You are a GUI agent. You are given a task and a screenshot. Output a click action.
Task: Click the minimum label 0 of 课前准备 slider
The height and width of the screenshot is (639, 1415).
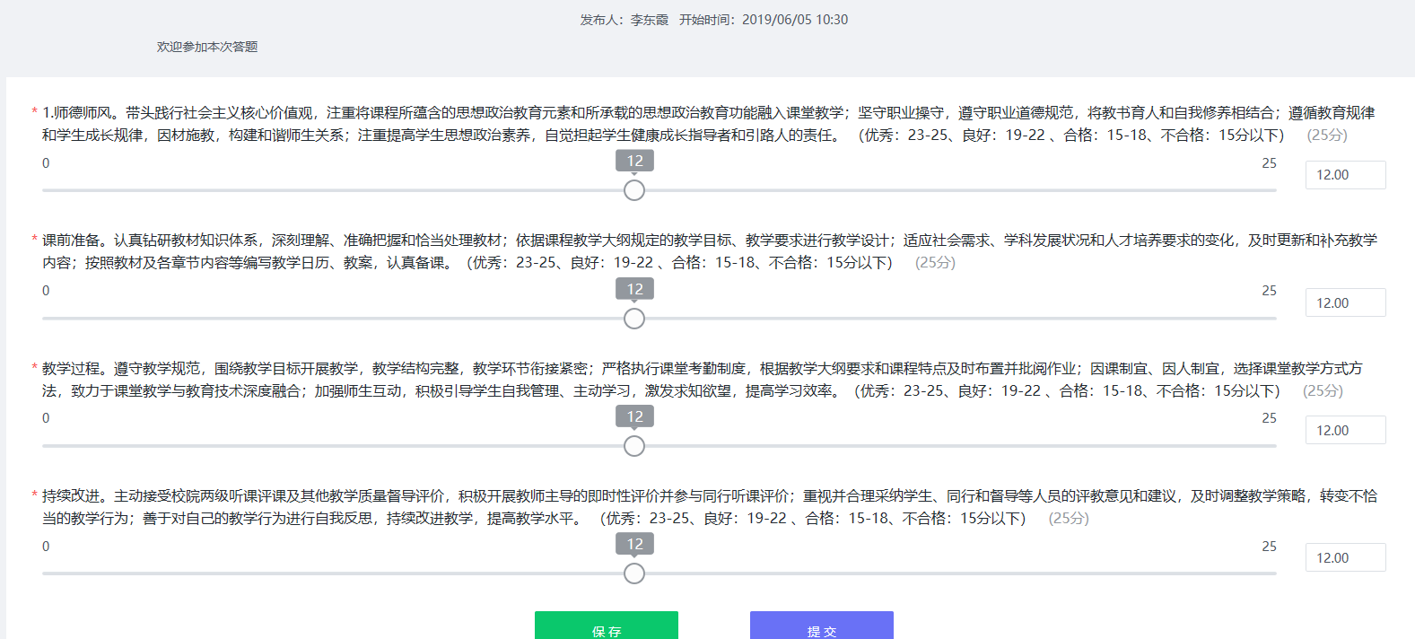pyautogui.click(x=46, y=291)
